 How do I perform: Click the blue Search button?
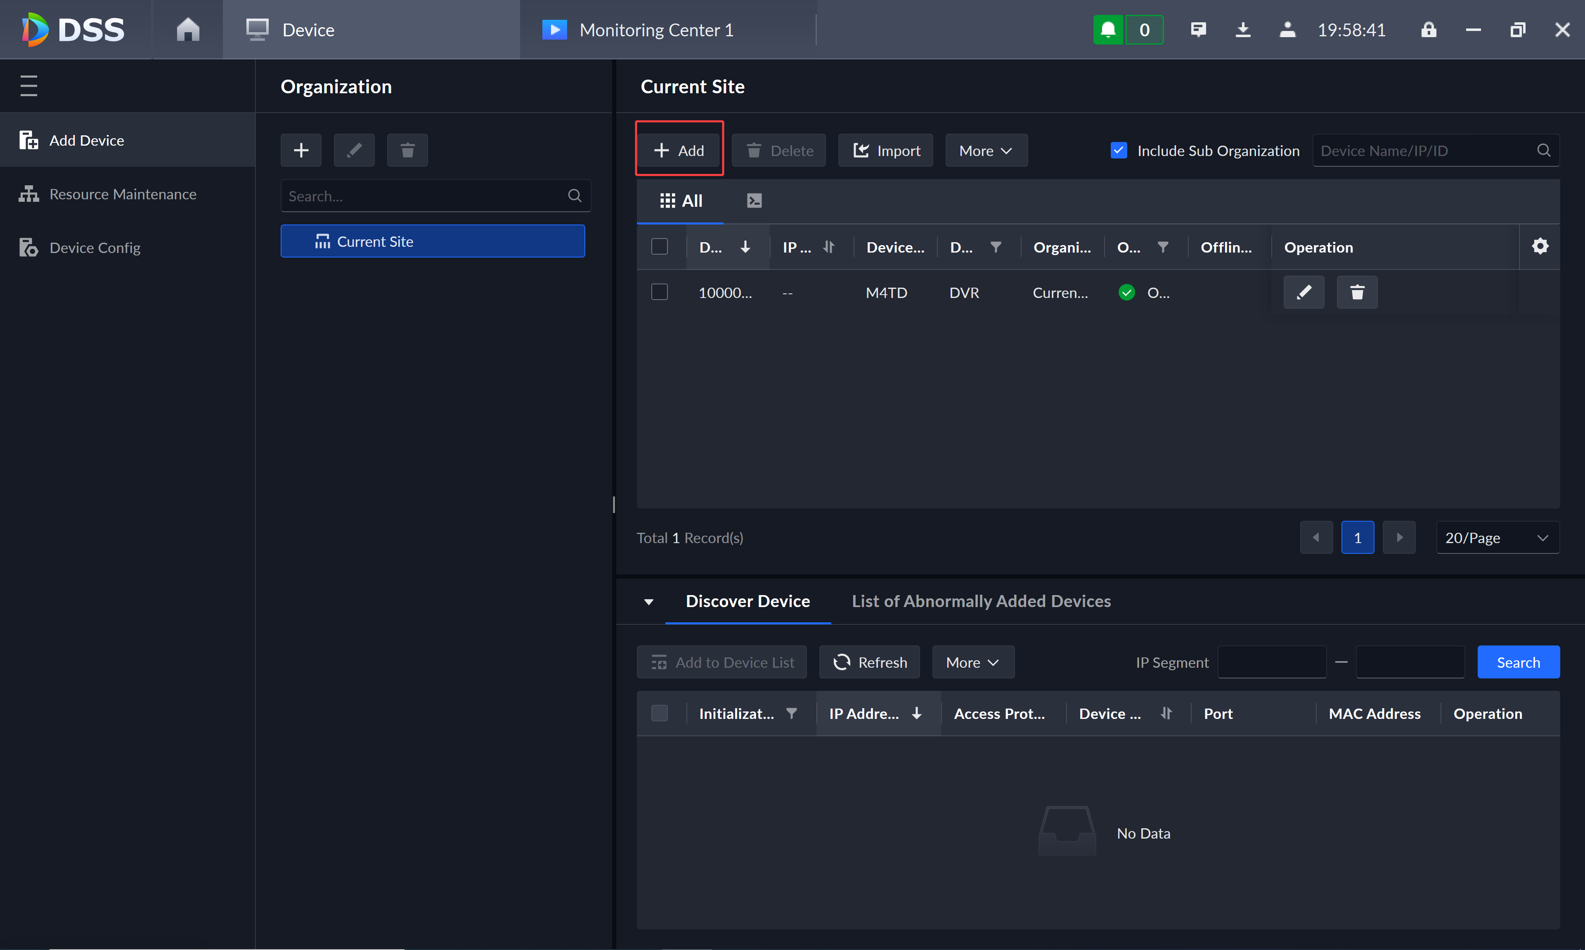pyautogui.click(x=1519, y=662)
